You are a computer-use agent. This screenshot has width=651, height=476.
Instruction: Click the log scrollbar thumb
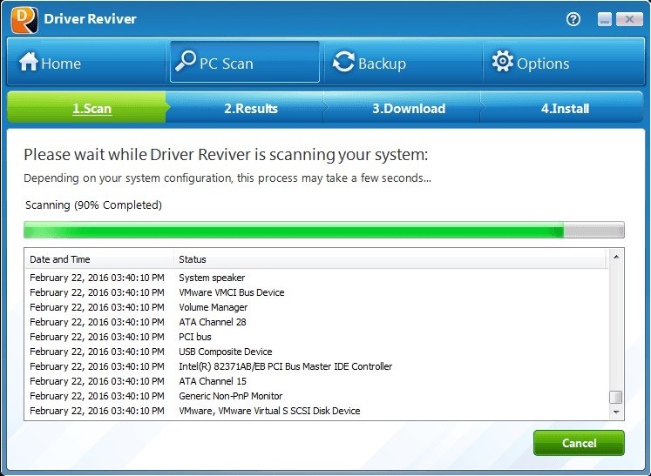pos(616,397)
